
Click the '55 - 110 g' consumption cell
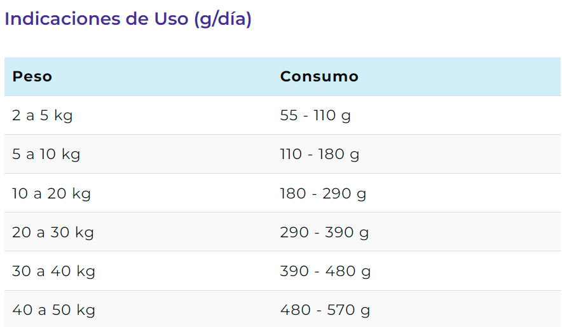pyautogui.click(x=315, y=115)
